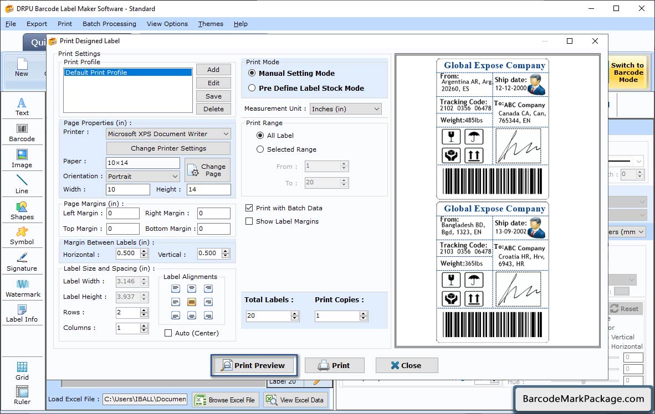655x414 pixels.
Task: Click Change Printer Settings
Action: (x=168, y=148)
